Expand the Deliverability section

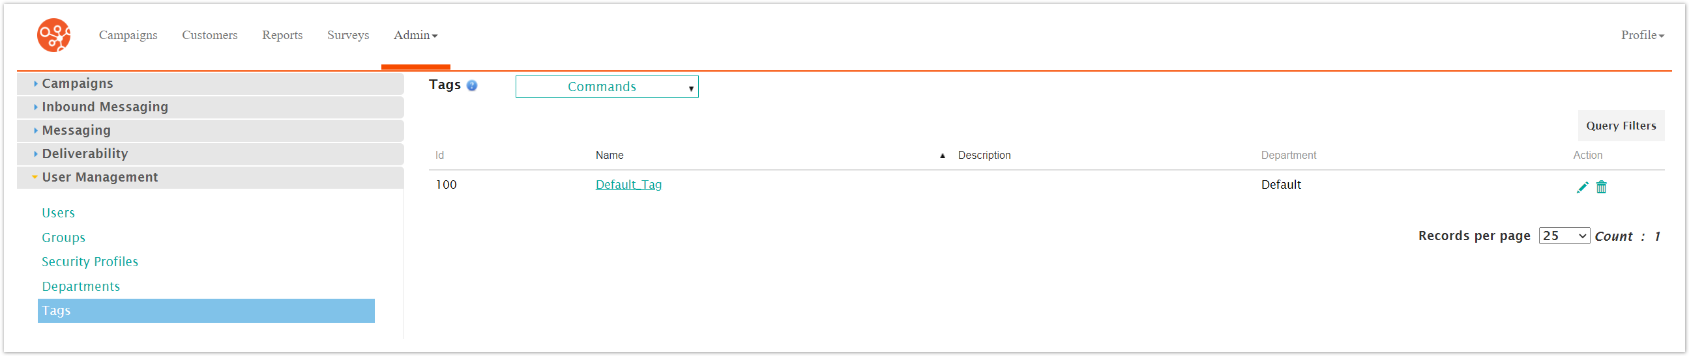pos(85,154)
